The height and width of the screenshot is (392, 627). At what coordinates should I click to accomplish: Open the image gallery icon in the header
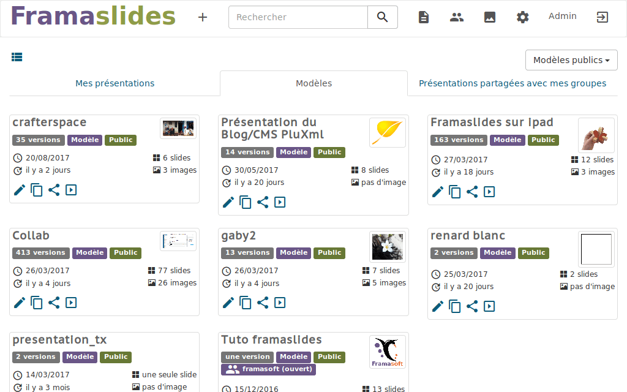click(490, 17)
